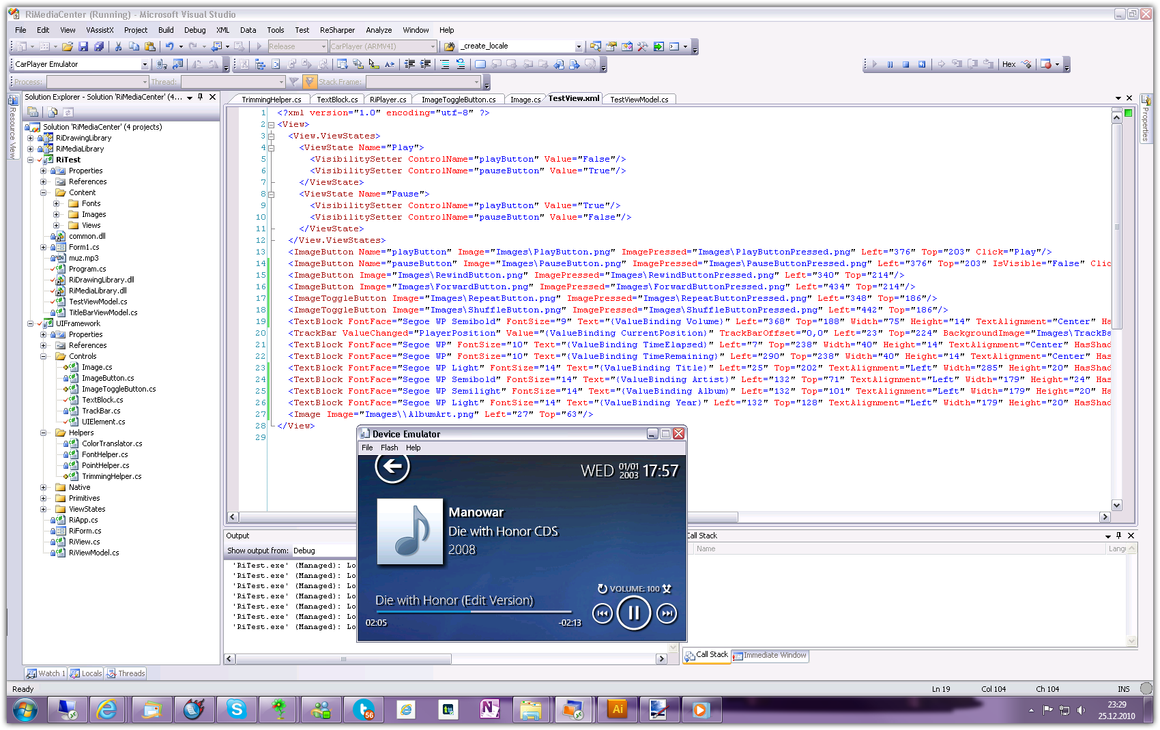
Task: Stop debugging with the stop icon
Action: click(x=905, y=64)
